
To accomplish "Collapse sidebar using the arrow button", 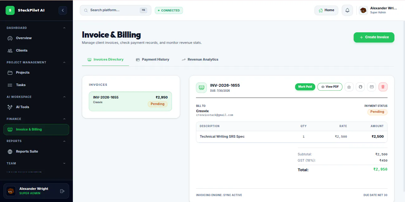I will coord(63,10).
